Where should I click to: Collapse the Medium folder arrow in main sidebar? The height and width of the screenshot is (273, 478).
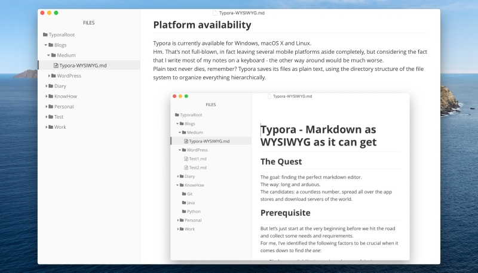48,55
